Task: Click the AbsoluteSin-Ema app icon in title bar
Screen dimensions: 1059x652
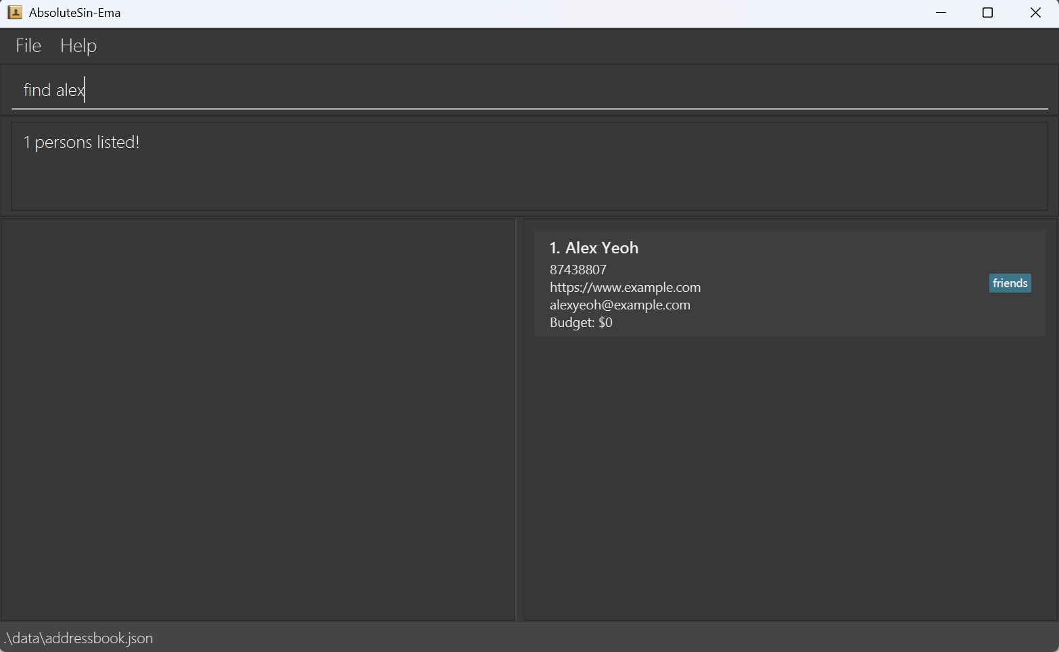Action: pyautogui.click(x=14, y=12)
